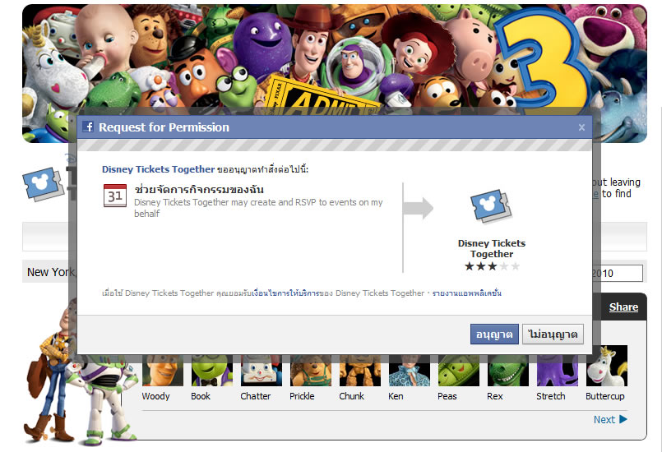Click Next to see more characters

(610, 419)
